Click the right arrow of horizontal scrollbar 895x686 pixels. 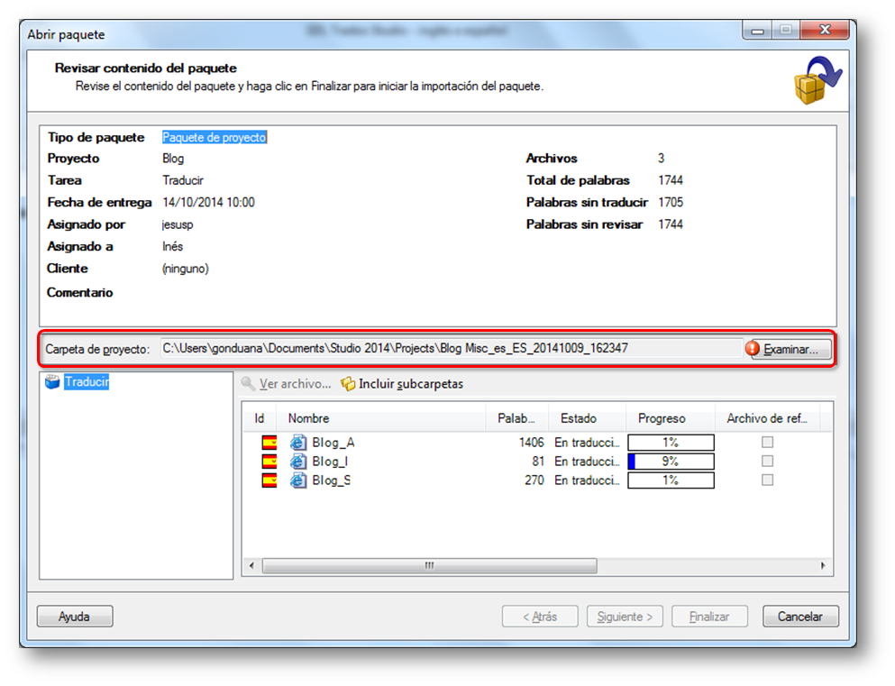click(823, 565)
